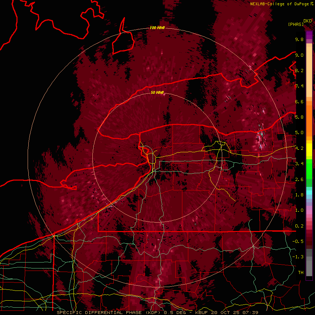
Task: Click the 5.8 value on the scale
Action: tap(299, 117)
